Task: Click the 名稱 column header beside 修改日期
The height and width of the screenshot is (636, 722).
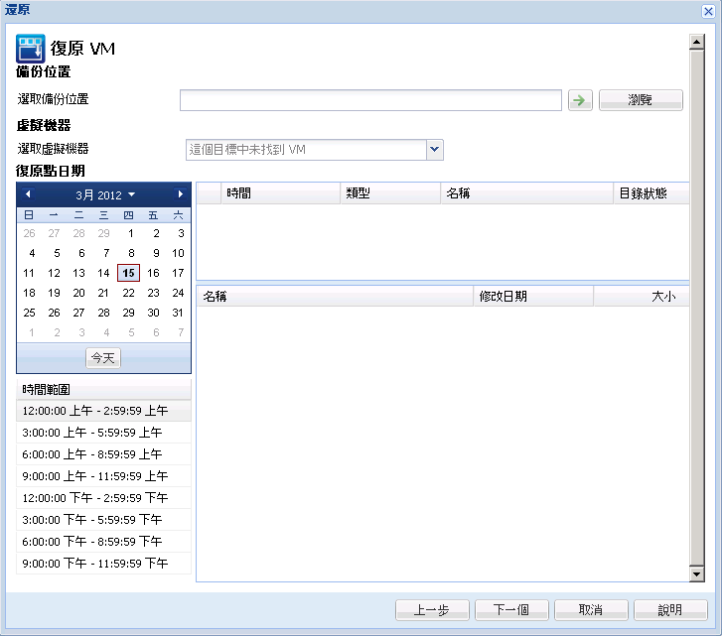Action: 336,296
